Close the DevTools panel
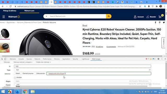The image size is (167, 94). point(165,59)
